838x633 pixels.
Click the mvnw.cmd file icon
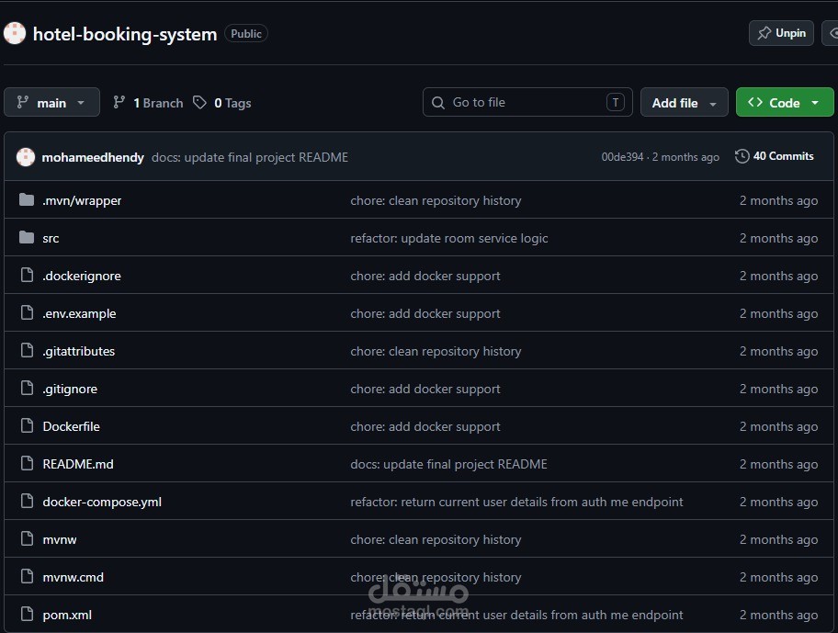point(27,576)
